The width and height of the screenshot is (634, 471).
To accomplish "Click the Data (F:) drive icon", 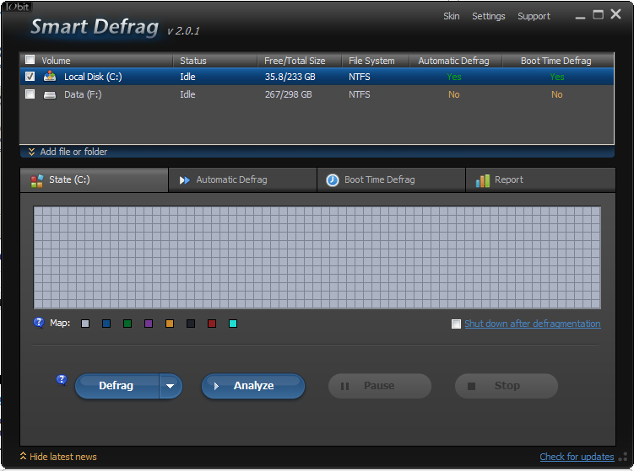I will 50,95.
